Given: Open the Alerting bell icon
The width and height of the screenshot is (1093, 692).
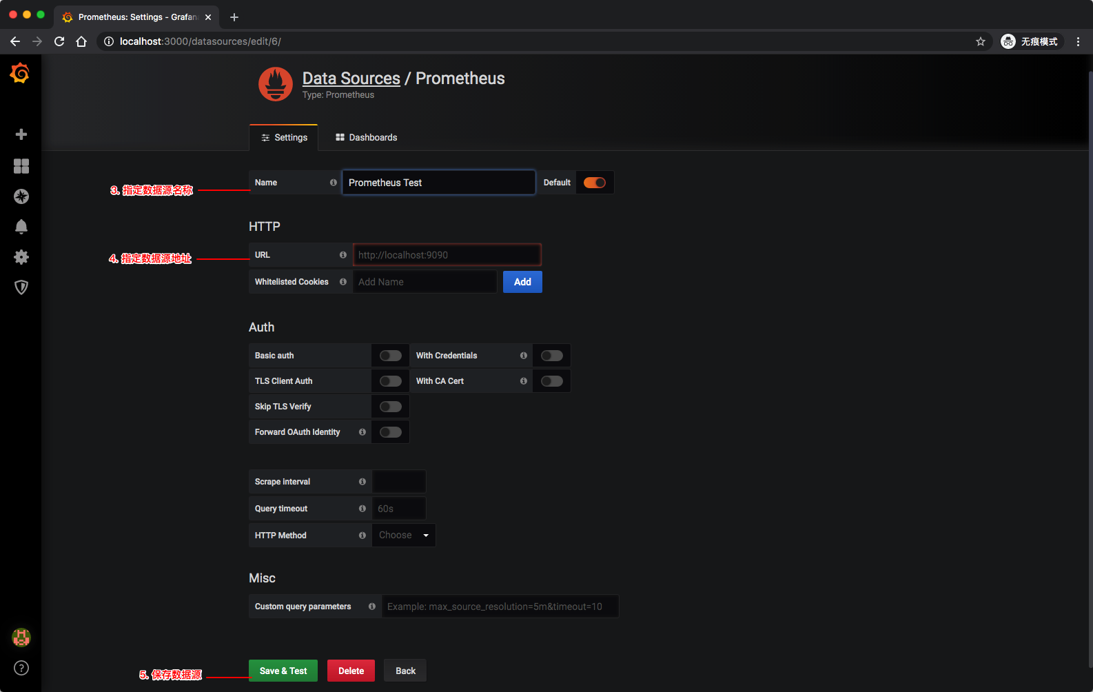Looking at the screenshot, I should (x=21, y=227).
